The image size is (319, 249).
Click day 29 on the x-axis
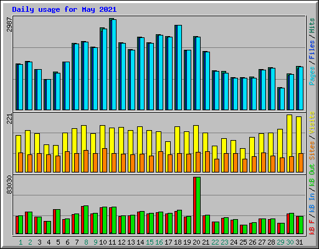pyautogui.click(x=280, y=242)
